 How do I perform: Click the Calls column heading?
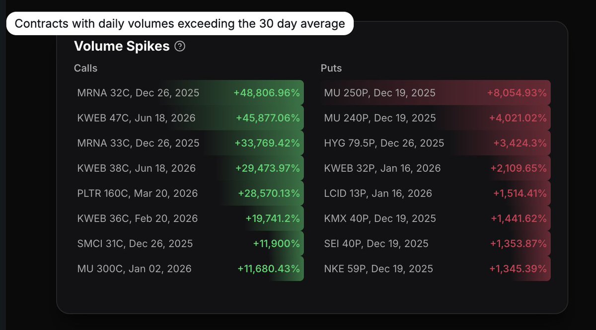tap(85, 68)
